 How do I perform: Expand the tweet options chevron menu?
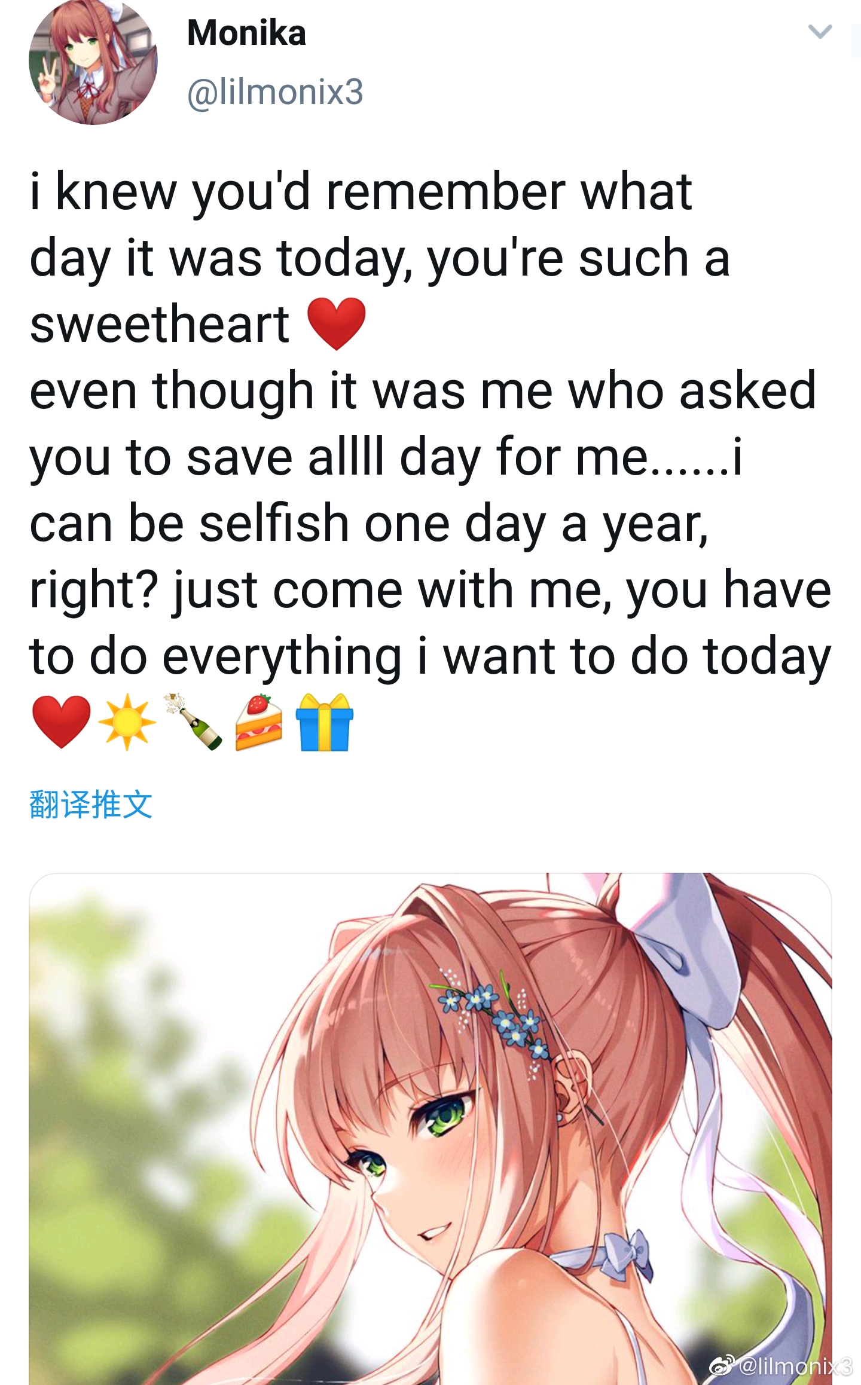click(x=820, y=31)
